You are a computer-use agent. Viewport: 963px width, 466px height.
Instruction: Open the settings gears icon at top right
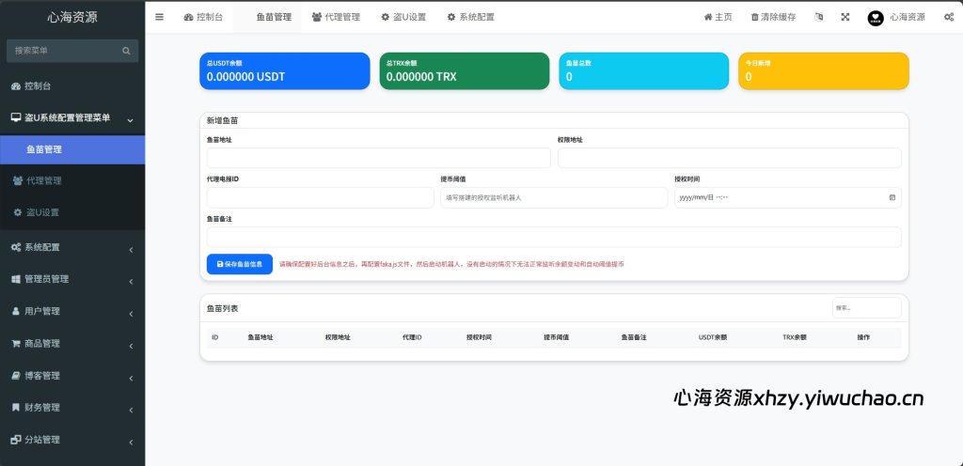click(x=948, y=17)
